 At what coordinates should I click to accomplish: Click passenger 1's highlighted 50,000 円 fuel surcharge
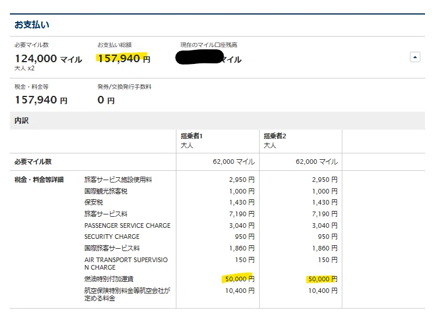coord(239,279)
